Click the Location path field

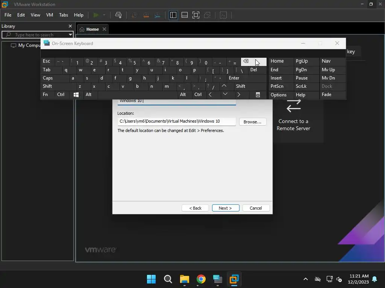(177, 121)
